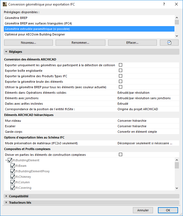Uncheck the IfcBeam checkbox
183x216 pixels.
pyautogui.click(x=12, y=166)
